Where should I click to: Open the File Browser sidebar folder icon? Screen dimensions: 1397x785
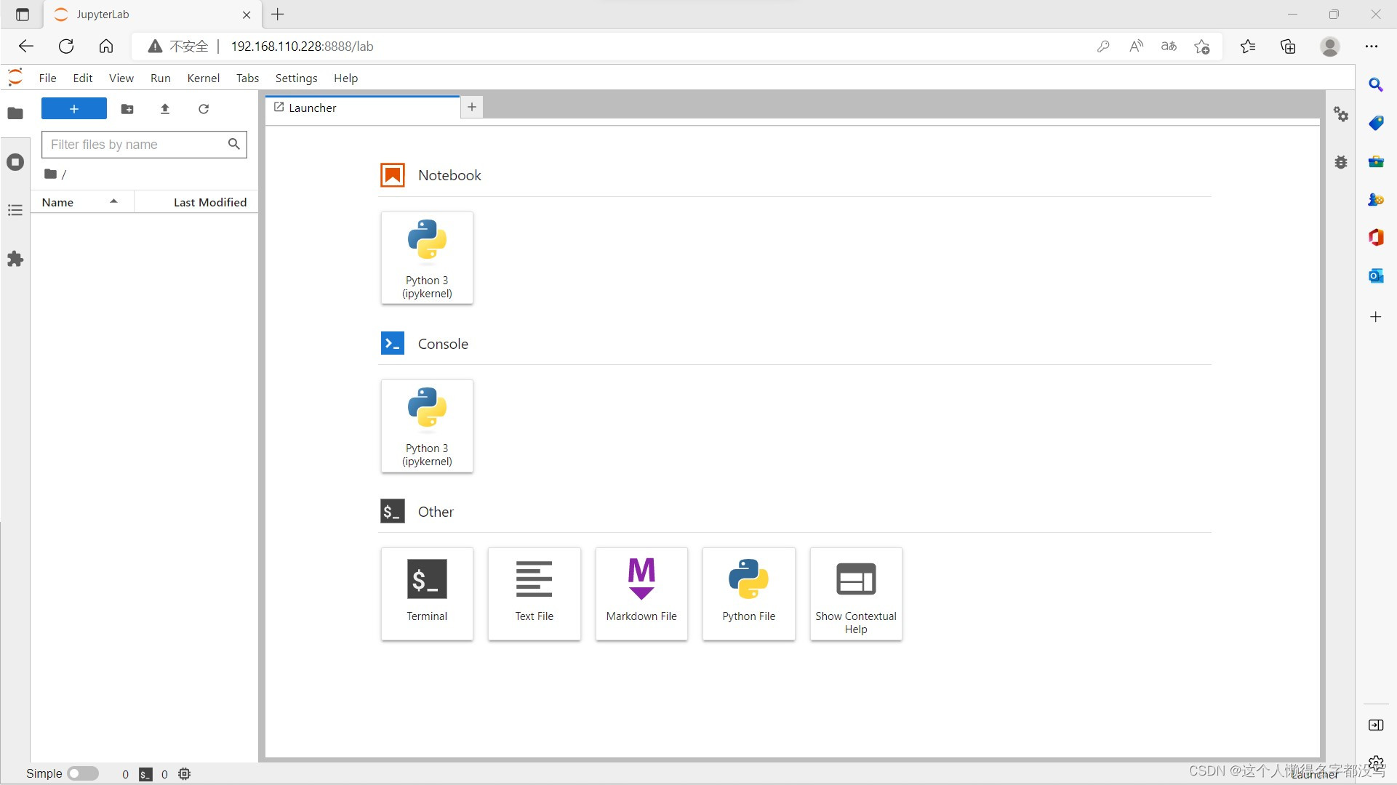point(15,113)
